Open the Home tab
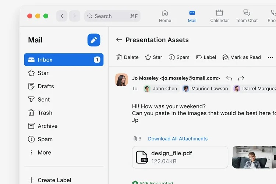The width and height of the screenshot is (276, 184). [165, 16]
